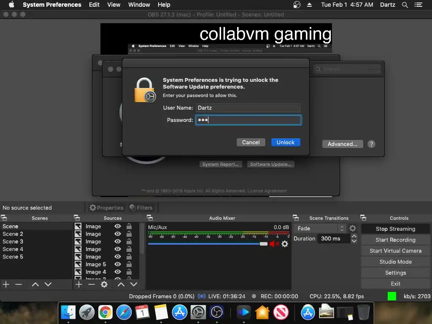The image size is (432, 324).
Task: Add a new source with plus icon
Action: point(79,284)
